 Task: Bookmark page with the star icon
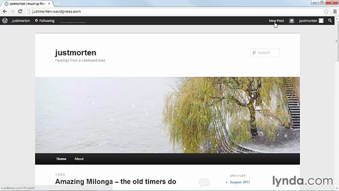[326, 11]
